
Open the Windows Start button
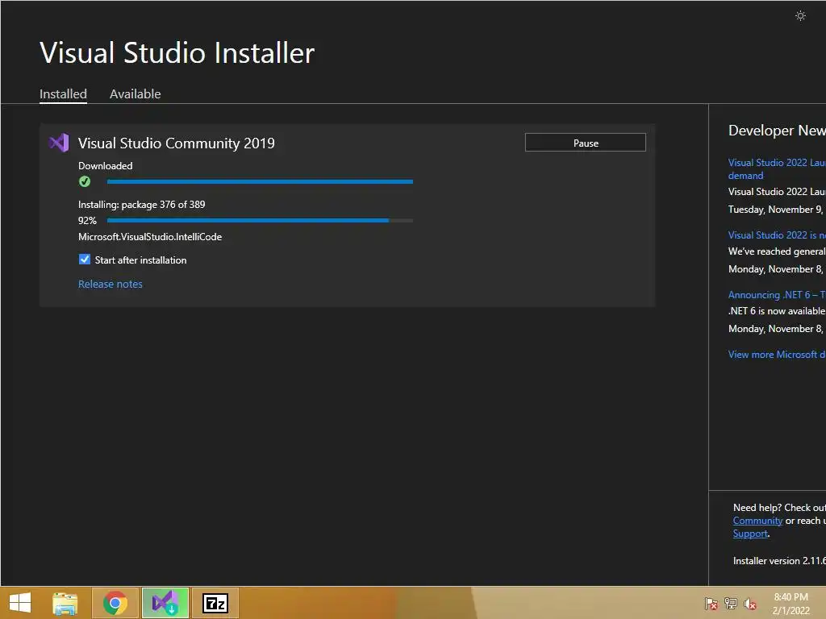pyautogui.click(x=20, y=603)
